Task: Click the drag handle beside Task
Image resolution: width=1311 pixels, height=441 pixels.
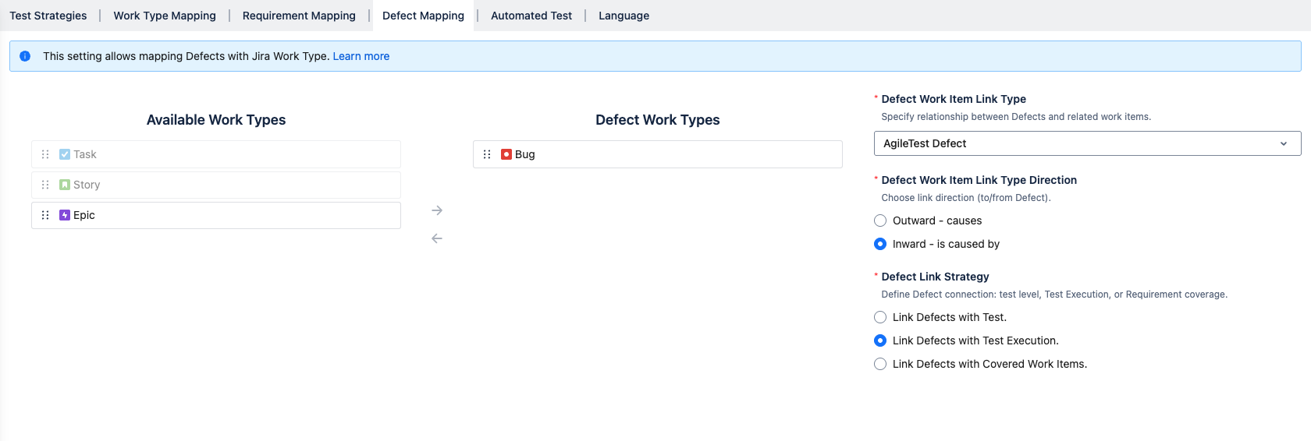Action: tap(45, 154)
